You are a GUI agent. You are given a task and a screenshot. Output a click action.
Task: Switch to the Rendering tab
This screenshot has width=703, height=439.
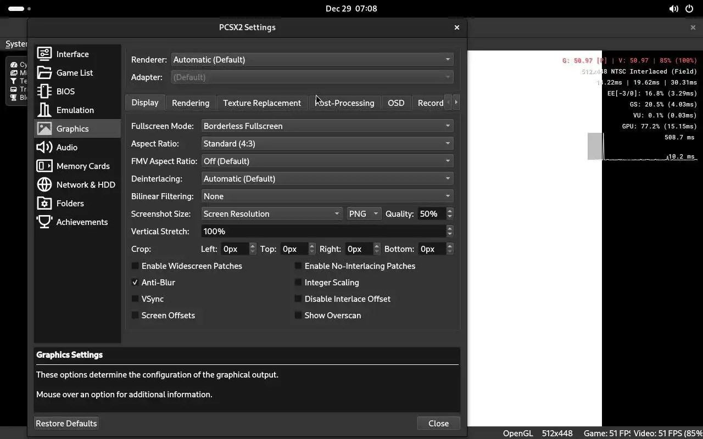click(x=191, y=103)
